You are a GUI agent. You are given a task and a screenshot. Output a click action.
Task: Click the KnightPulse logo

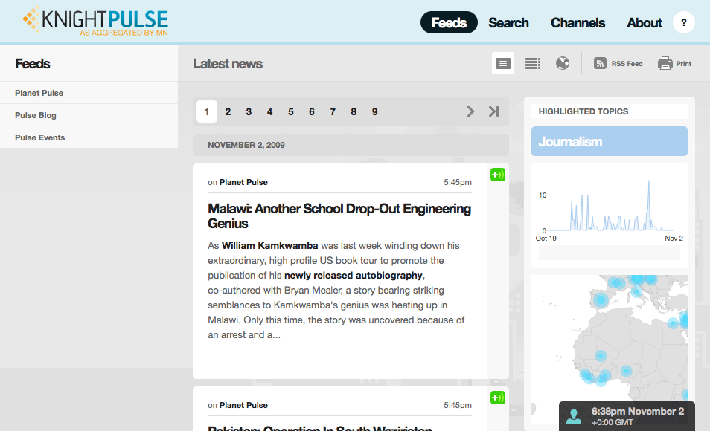95,21
